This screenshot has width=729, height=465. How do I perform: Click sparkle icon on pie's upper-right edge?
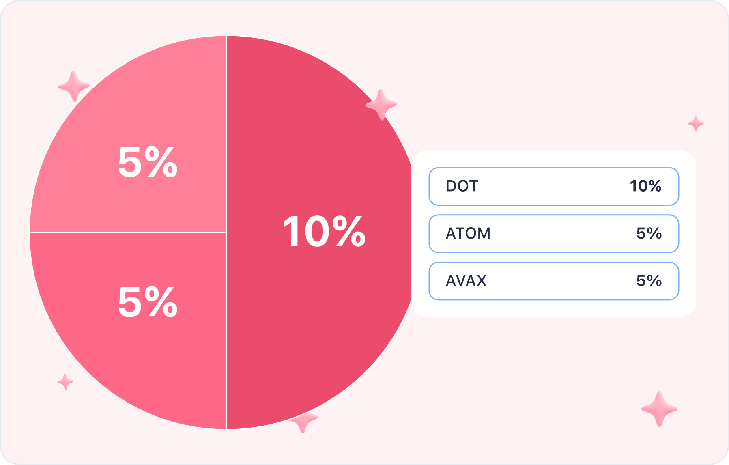pyautogui.click(x=381, y=105)
